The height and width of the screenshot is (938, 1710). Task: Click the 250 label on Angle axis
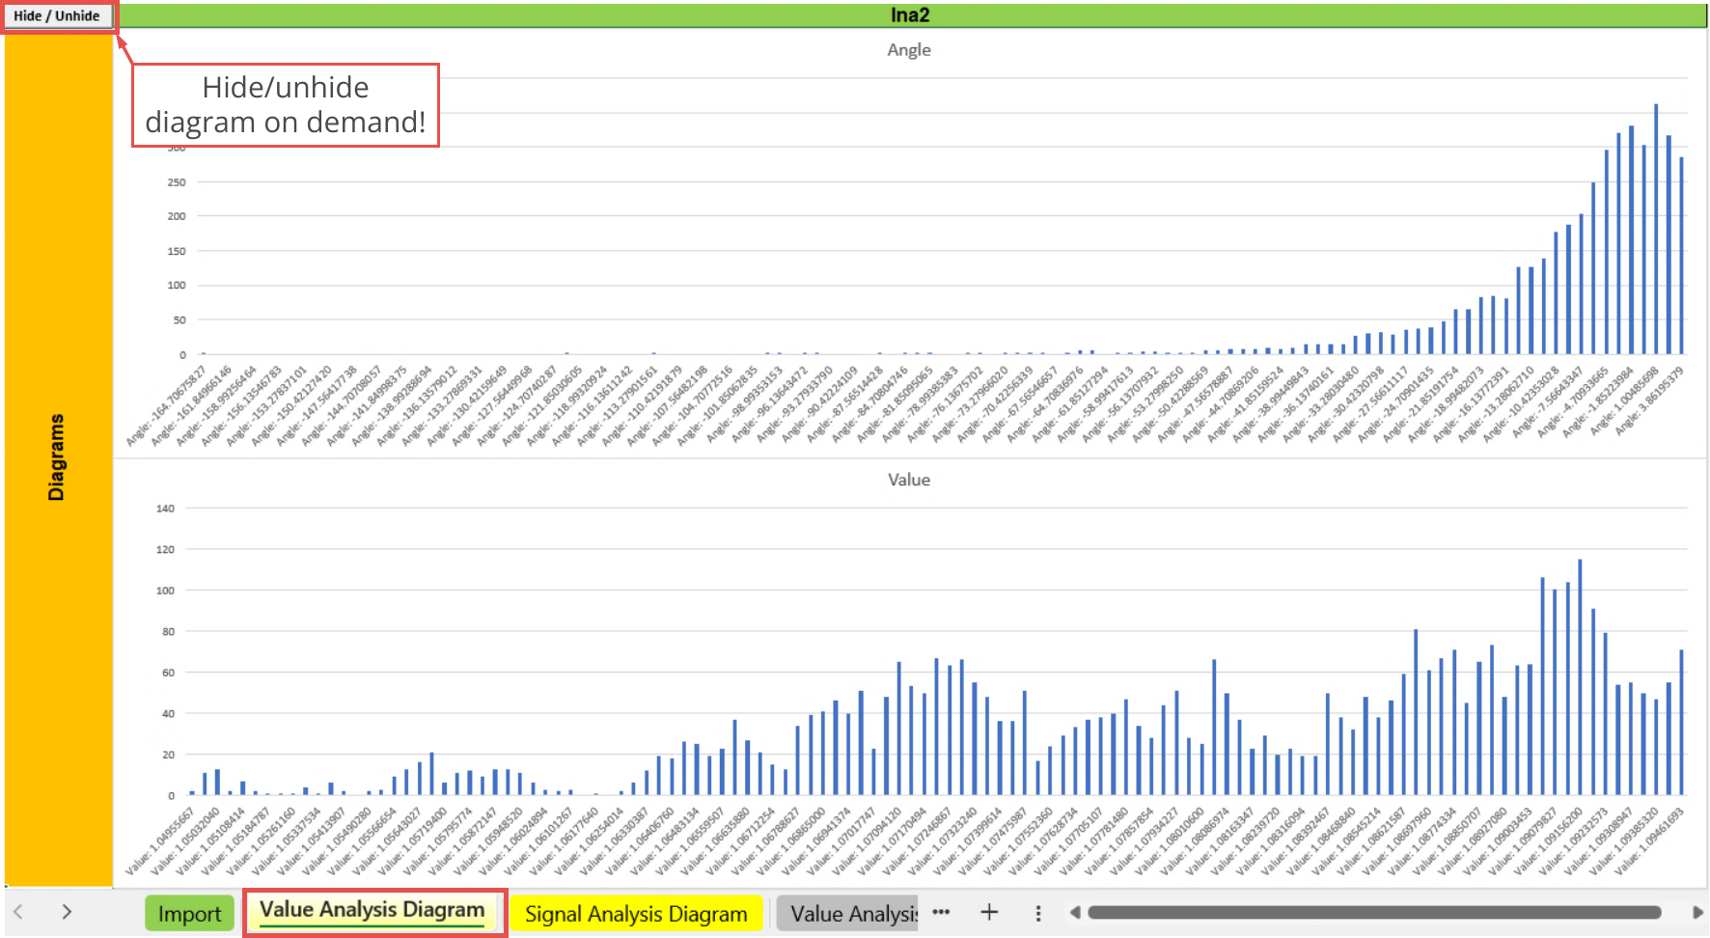[x=177, y=181]
